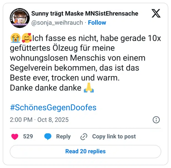Click the blue reply bubble icon
This screenshot has height=168, width=171.
point(48,137)
